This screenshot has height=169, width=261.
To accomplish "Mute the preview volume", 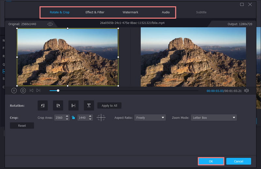I will (246, 91).
